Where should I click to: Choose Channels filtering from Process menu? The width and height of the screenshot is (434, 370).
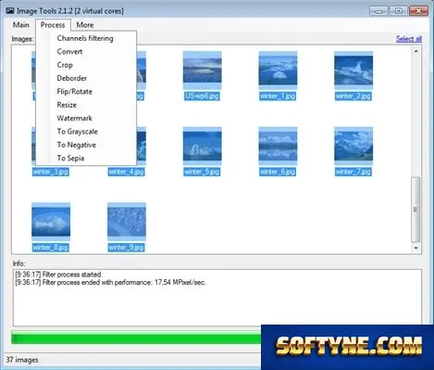86,38
